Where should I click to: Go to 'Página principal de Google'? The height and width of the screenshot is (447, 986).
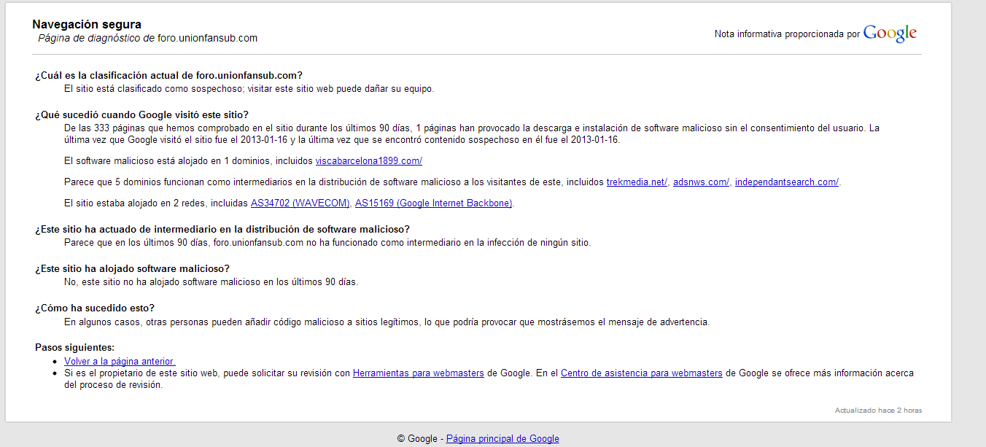(x=502, y=438)
